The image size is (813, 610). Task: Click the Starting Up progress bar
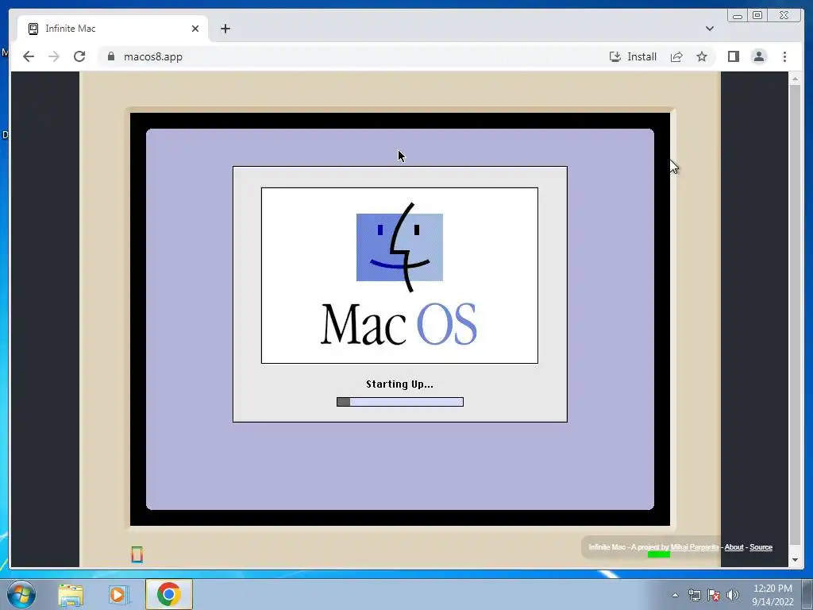tap(400, 402)
